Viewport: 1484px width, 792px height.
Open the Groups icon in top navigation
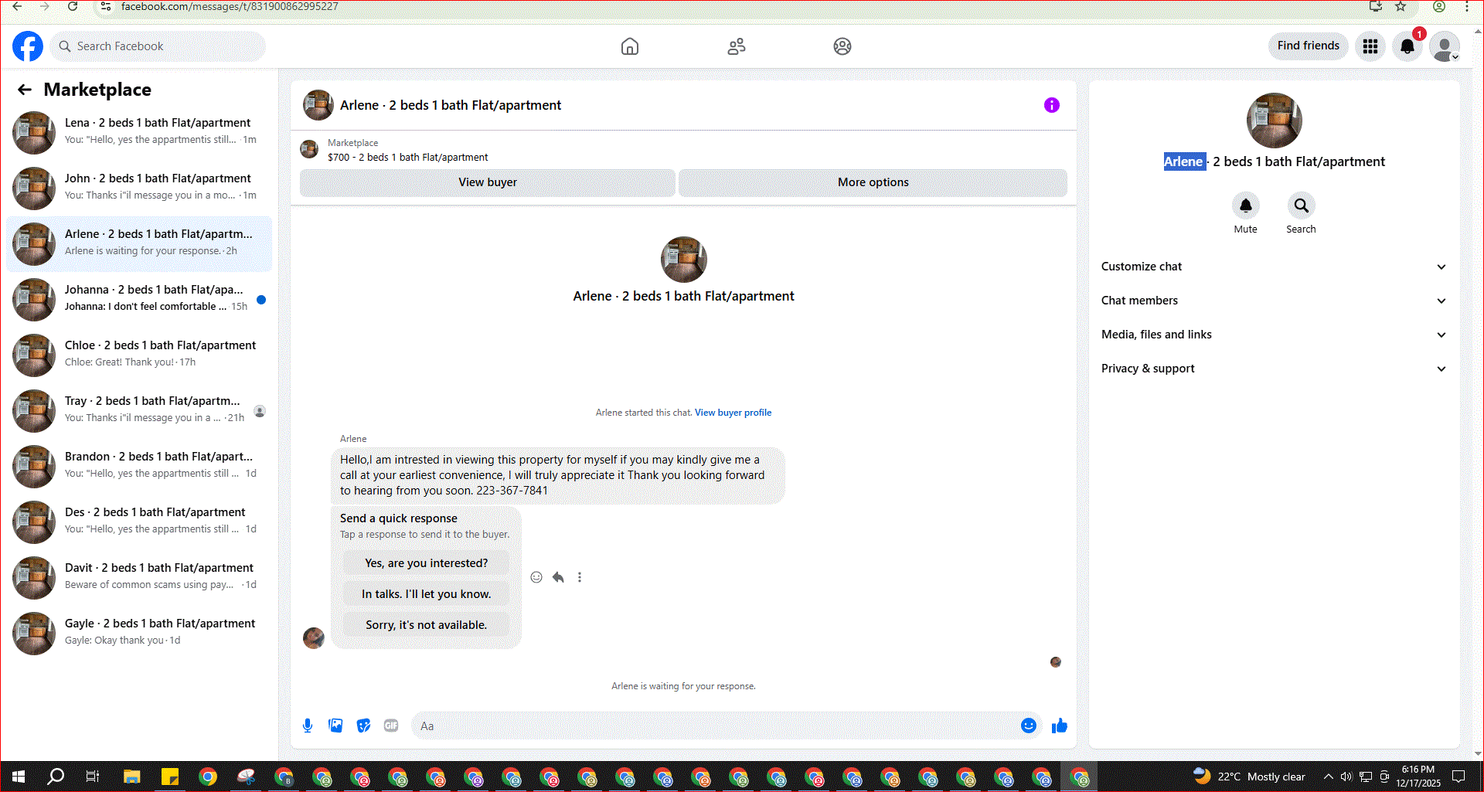[842, 46]
